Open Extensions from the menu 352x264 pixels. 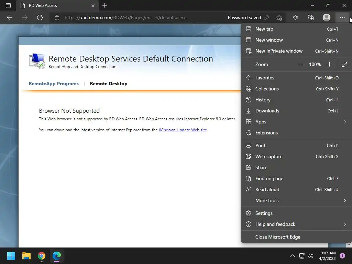(296, 133)
